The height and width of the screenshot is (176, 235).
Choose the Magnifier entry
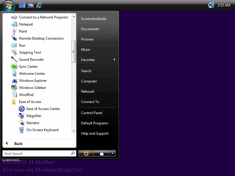(x=34, y=116)
